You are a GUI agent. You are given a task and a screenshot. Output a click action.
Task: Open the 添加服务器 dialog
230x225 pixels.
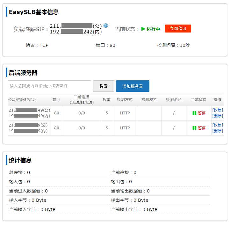click(133, 86)
